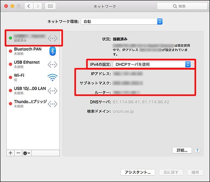Select Bluetooth PAN in service list
210x182 pixels.
tap(33, 51)
